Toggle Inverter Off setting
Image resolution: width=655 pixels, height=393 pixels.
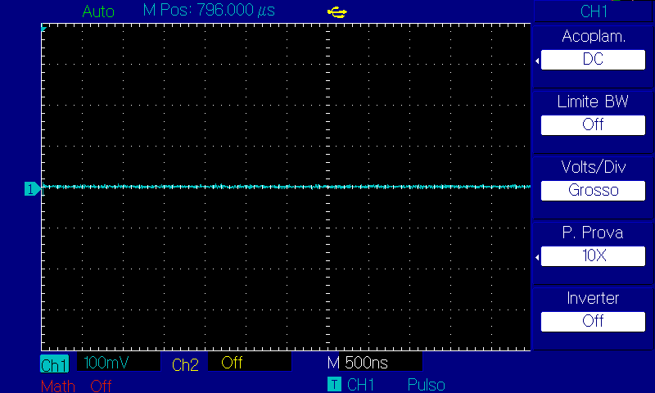pos(593,321)
